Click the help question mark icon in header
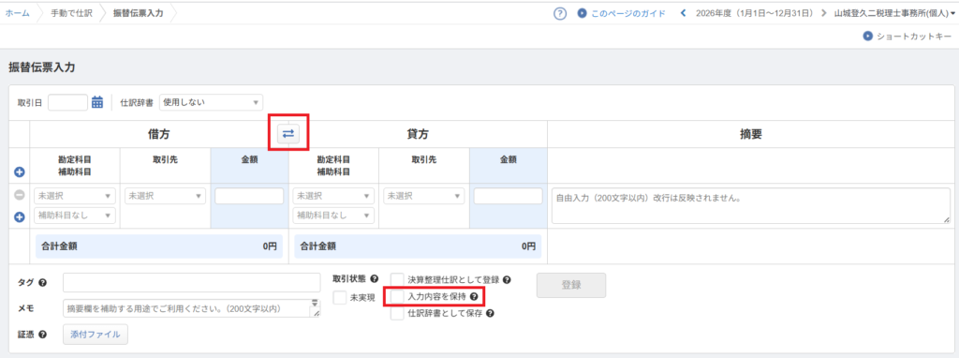The width and height of the screenshot is (959, 358). pyautogui.click(x=560, y=13)
